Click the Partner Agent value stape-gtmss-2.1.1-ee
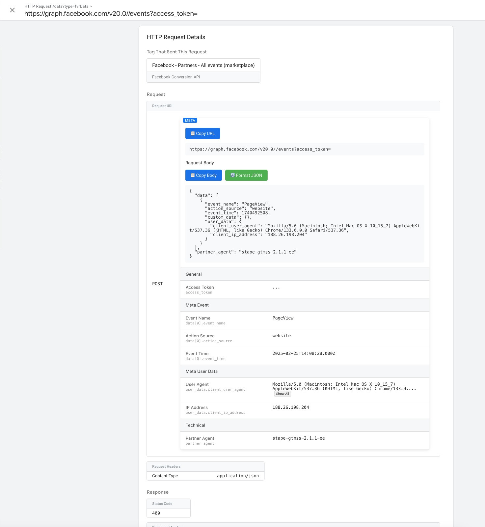 pyautogui.click(x=299, y=438)
